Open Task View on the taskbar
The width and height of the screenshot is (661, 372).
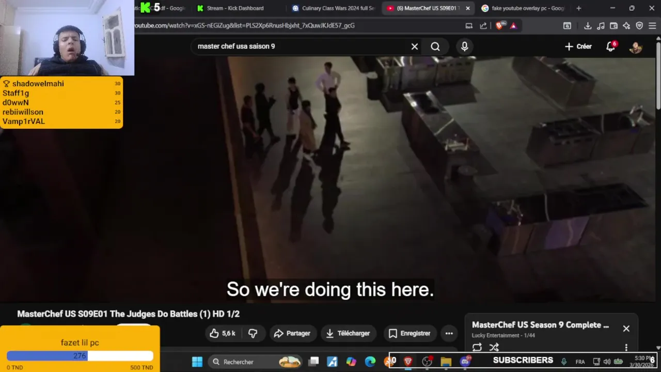point(313,362)
